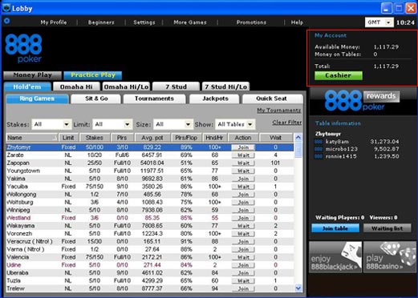Click Wait for the Zapopan table
This screenshot has width=418, height=298.
click(243, 163)
